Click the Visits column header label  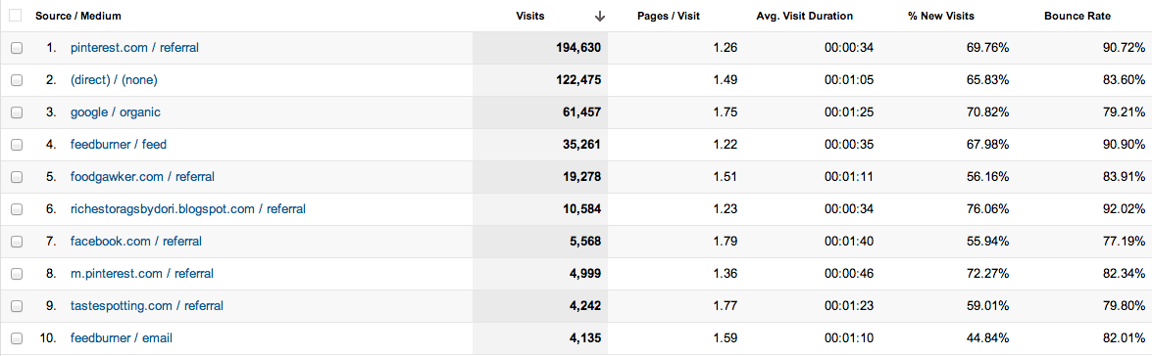point(530,16)
